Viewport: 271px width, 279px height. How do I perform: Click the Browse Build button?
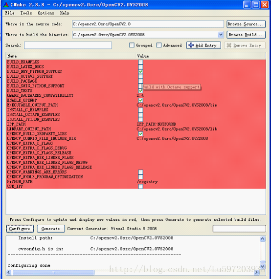246,35
